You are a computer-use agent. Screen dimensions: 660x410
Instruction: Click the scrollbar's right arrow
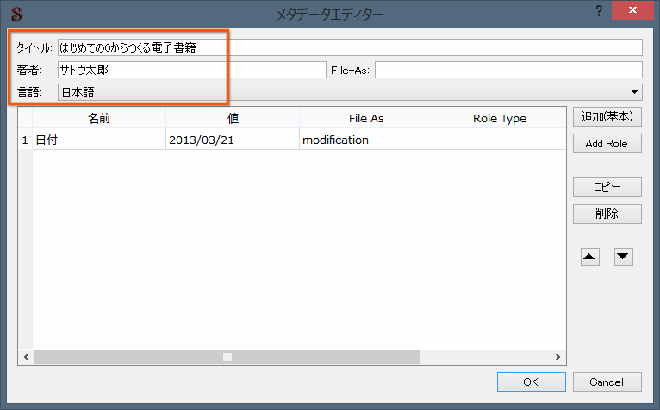tap(559, 357)
